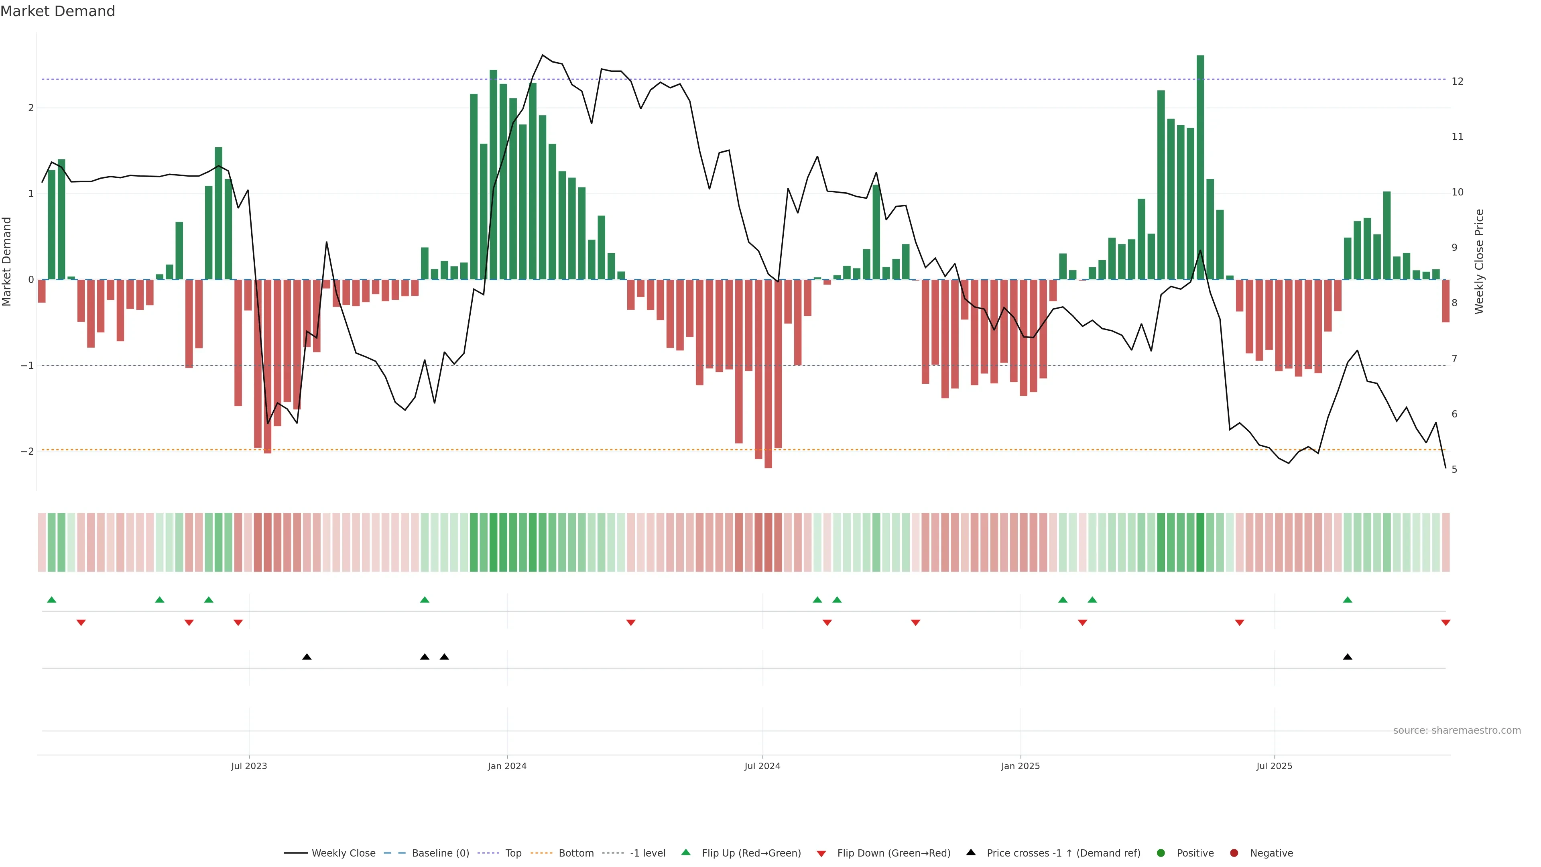
Task: Click the darkest green heat-strip cell
Action: click(x=1200, y=542)
